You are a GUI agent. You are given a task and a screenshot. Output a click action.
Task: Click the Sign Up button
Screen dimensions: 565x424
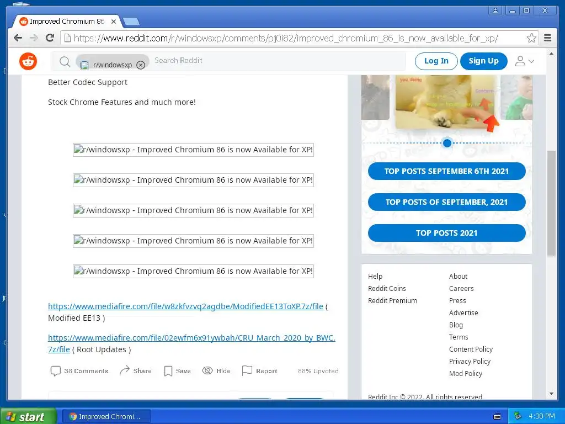click(483, 61)
